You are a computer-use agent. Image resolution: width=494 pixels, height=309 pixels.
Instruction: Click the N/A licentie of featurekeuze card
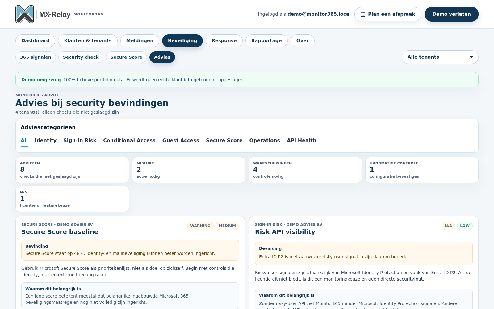72,199
